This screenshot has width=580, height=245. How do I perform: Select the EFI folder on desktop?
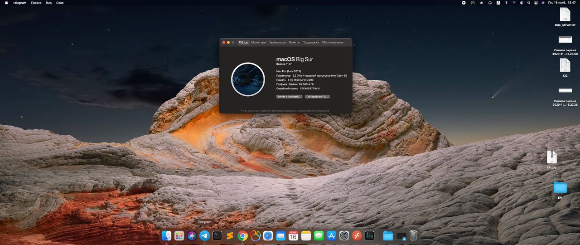560,190
